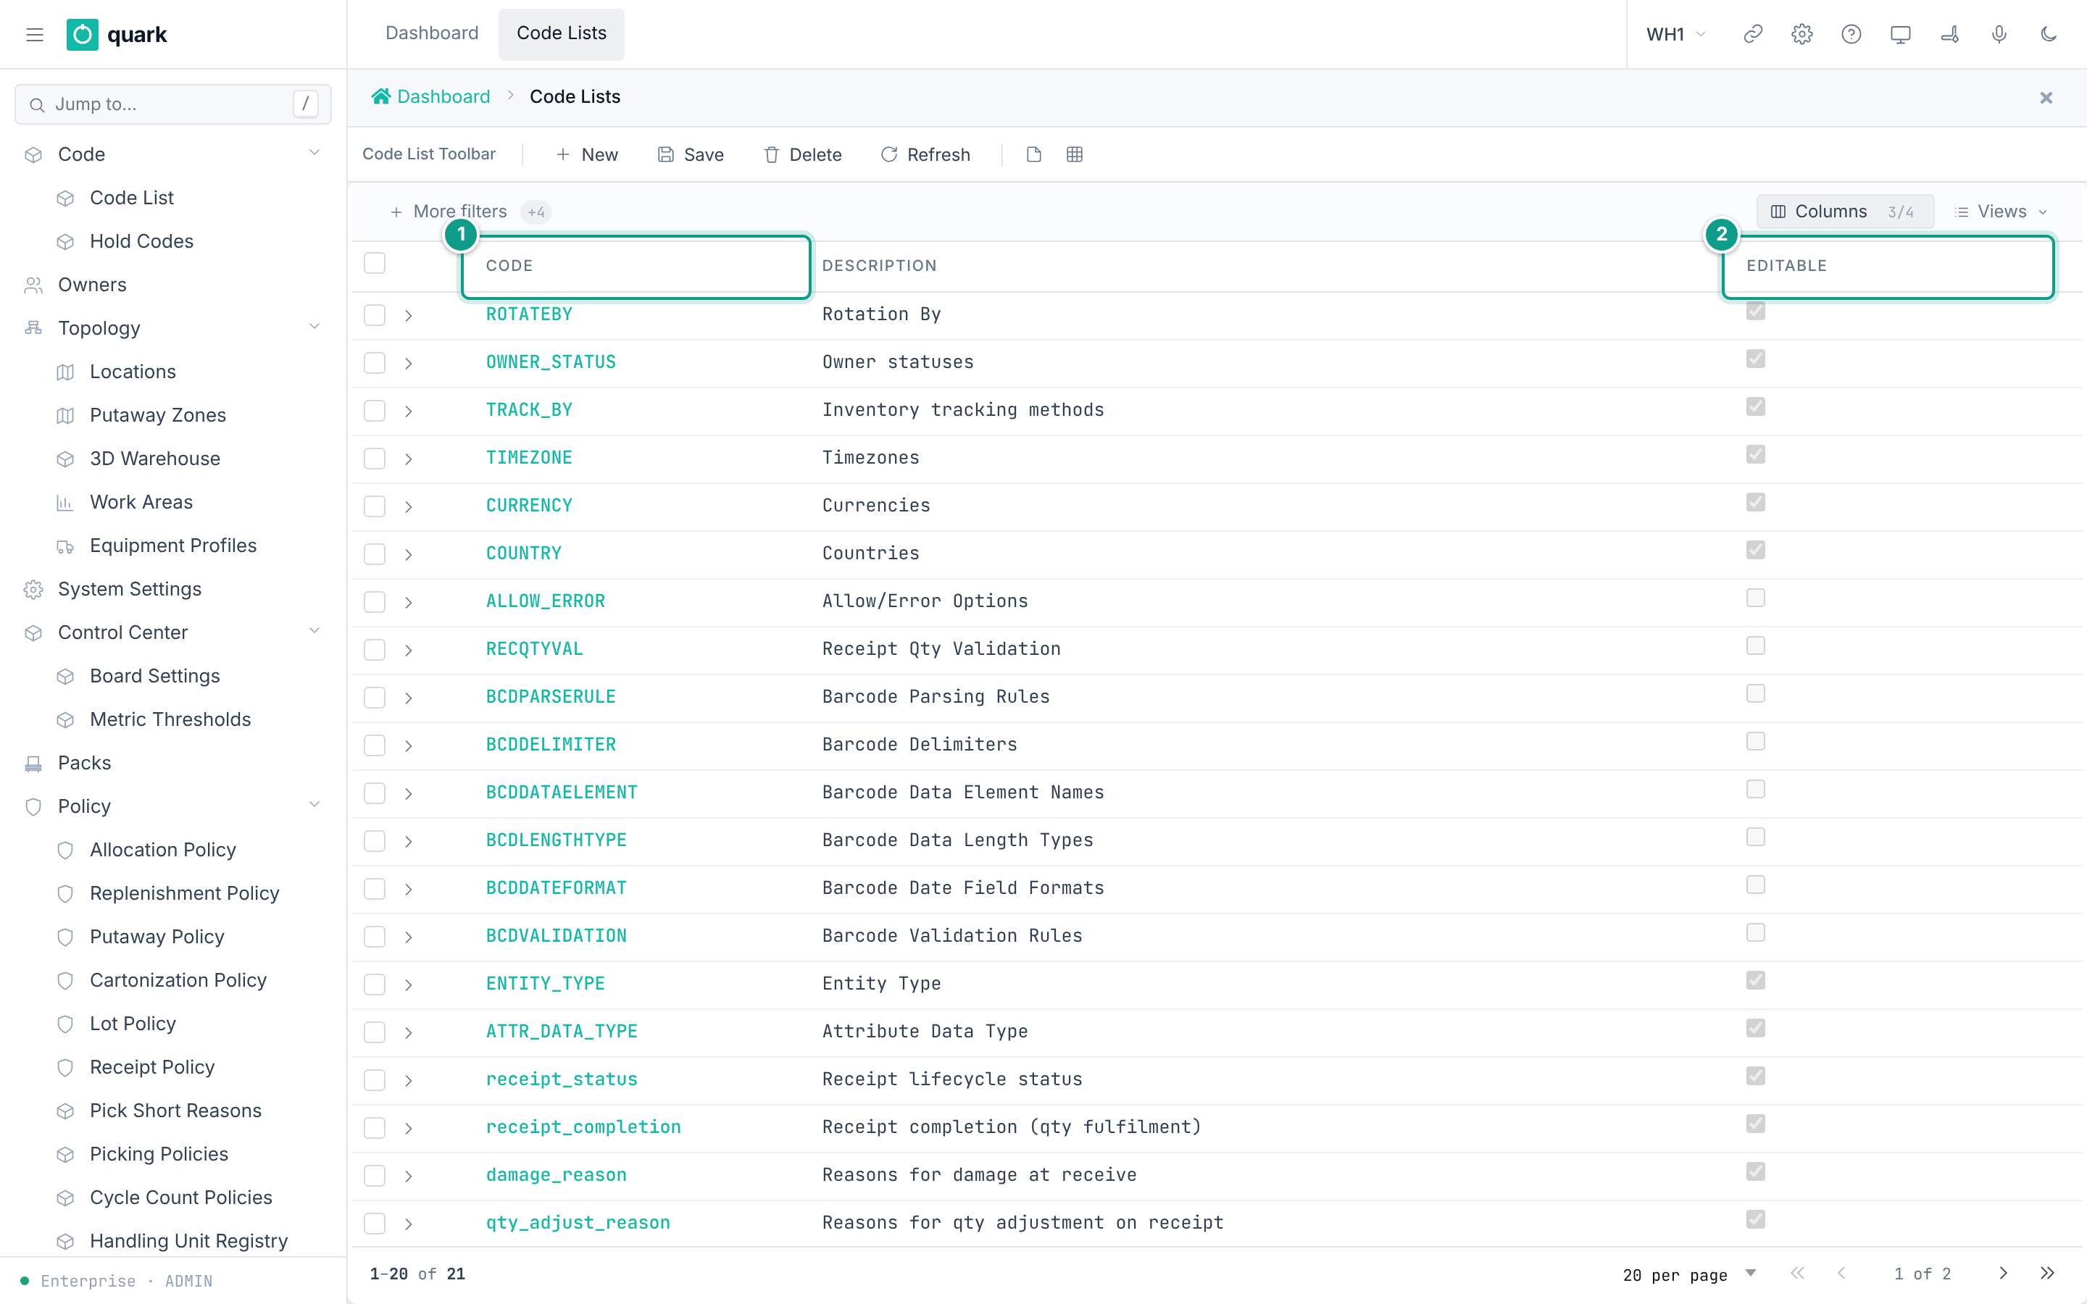Click the grid table icon in toolbar
The width and height of the screenshot is (2087, 1304).
coord(1074,154)
